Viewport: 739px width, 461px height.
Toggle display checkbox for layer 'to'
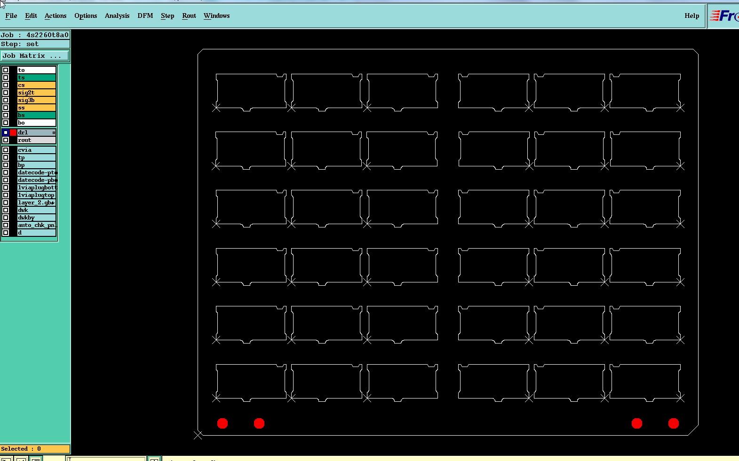(x=6, y=70)
